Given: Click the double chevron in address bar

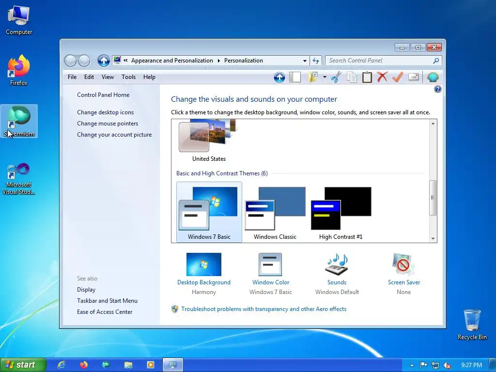Looking at the screenshot, I should [x=125, y=61].
